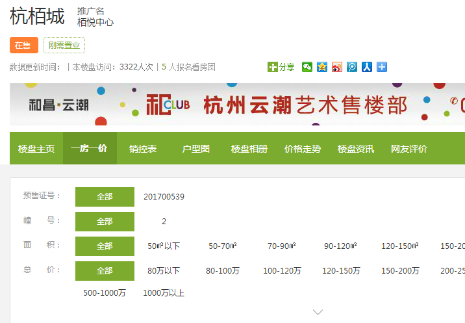
Task: Filter area by 70-90㎡
Action: pos(282,246)
